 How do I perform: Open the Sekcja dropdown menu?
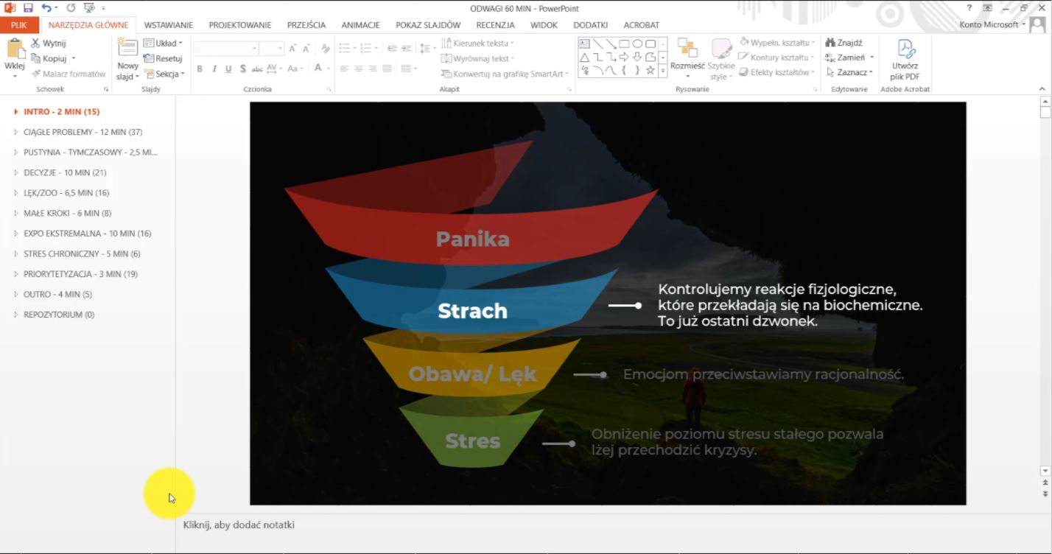[164, 74]
